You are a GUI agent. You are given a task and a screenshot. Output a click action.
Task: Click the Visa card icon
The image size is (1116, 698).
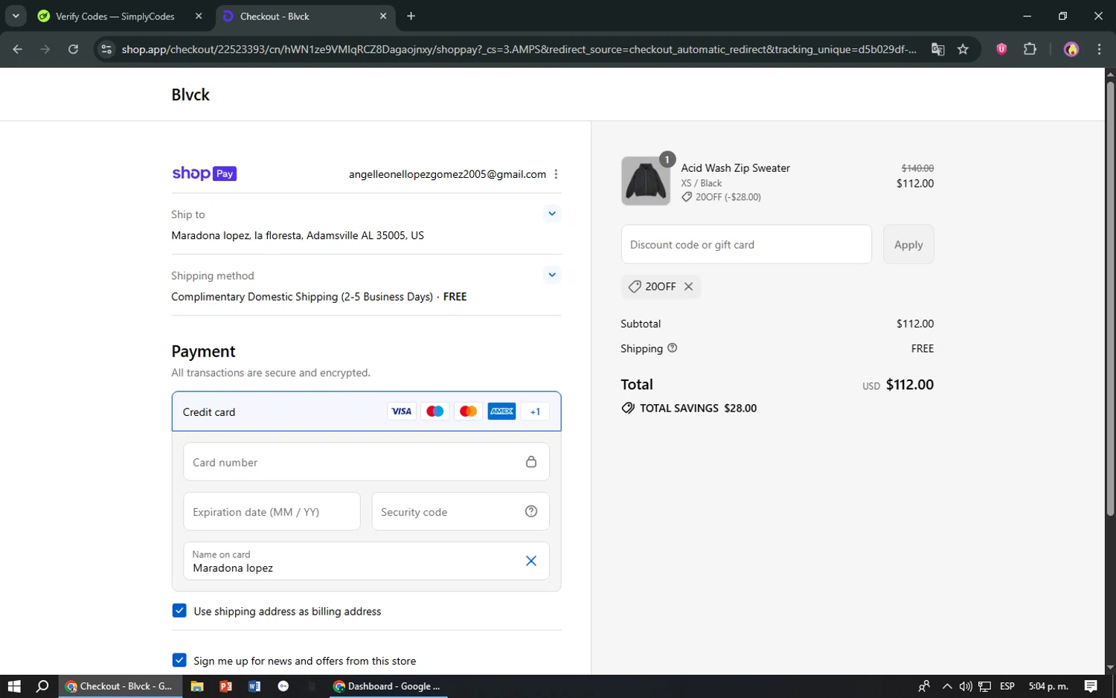tap(402, 412)
